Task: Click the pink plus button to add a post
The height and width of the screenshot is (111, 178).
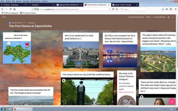Action: pyautogui.click(x=172, y=102)
